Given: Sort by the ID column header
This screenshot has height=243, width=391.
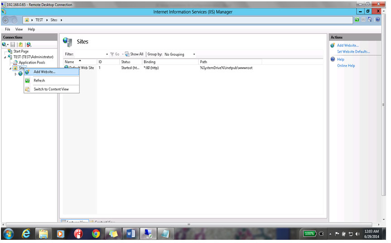Looking at the screenshot, I should click(x=108, y=62).
